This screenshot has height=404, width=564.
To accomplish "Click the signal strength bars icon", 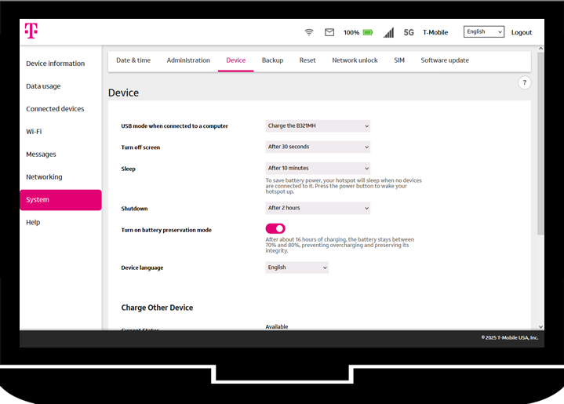I will click(388, 32).
